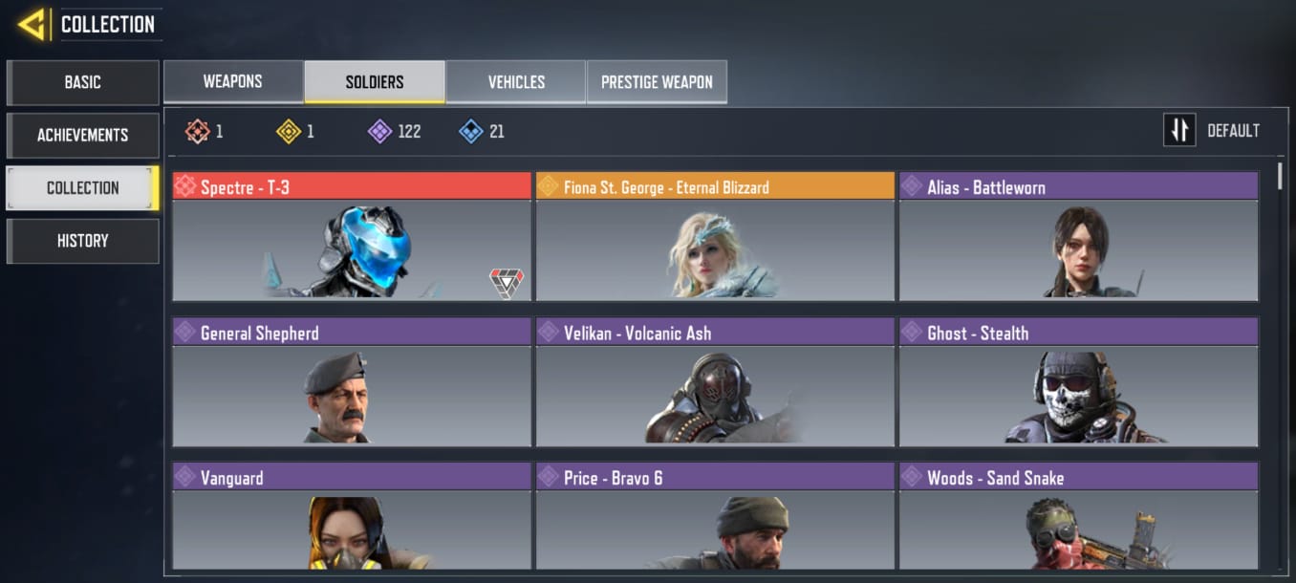
Task: Click the purple epic rarity count icon
Action: coord(379,131)
